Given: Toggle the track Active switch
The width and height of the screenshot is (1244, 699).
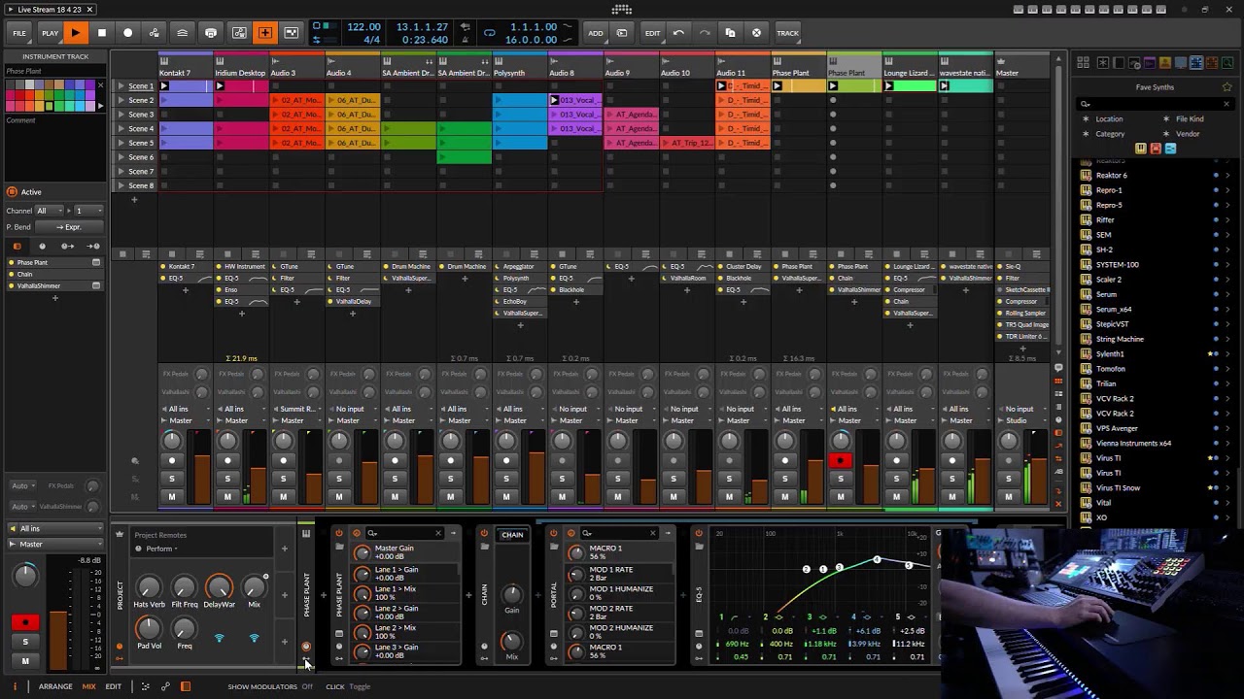Looking at the screenshot, I should (x=13, y=192).
